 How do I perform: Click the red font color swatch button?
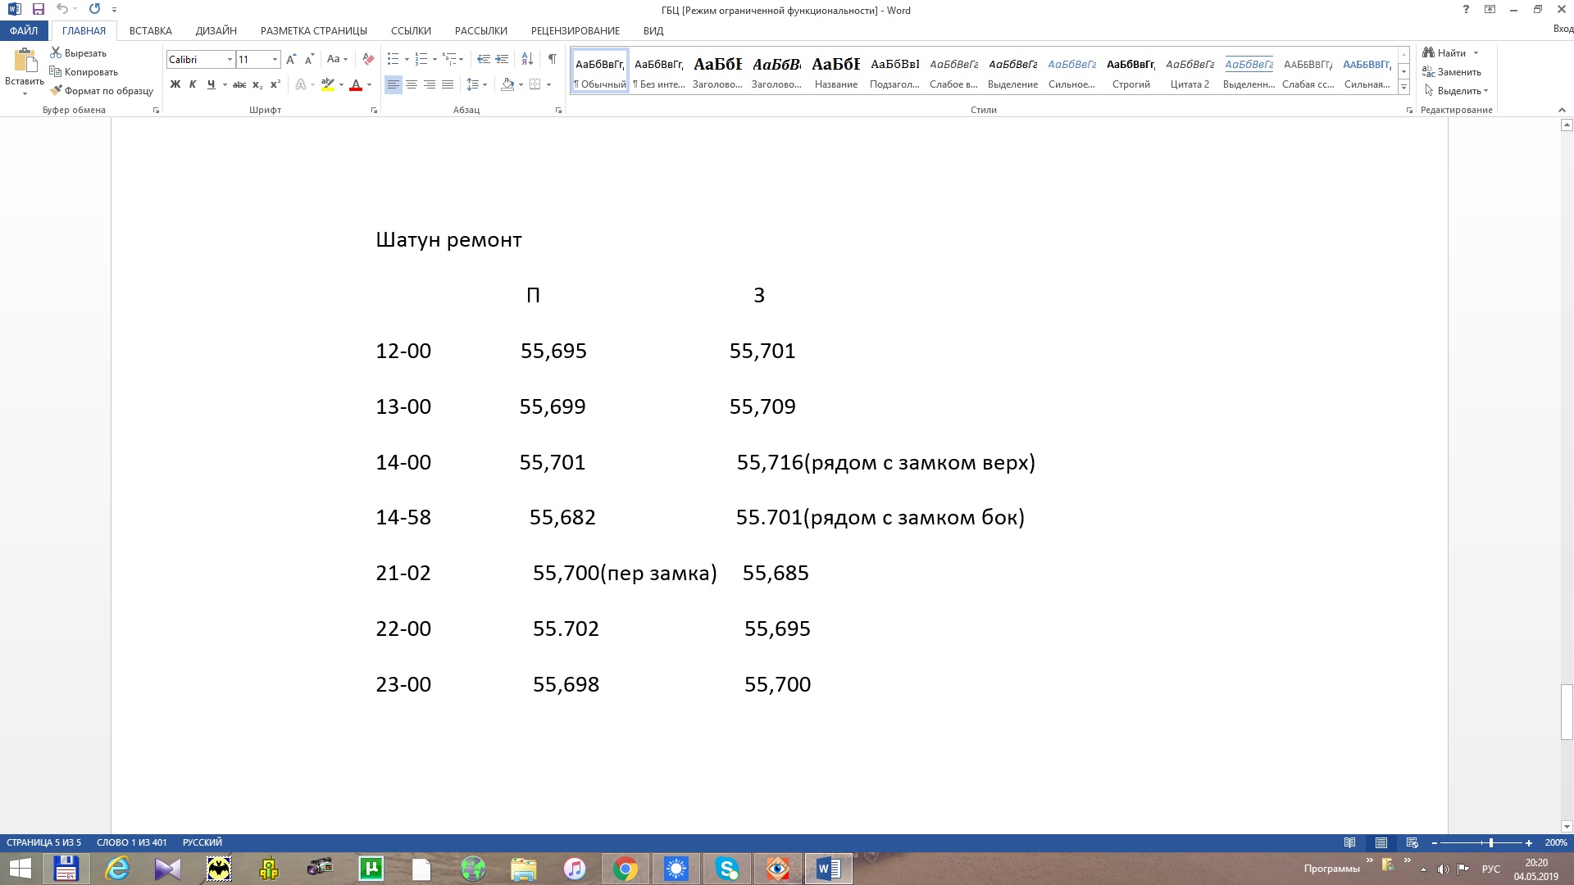(x=355, y=84)
